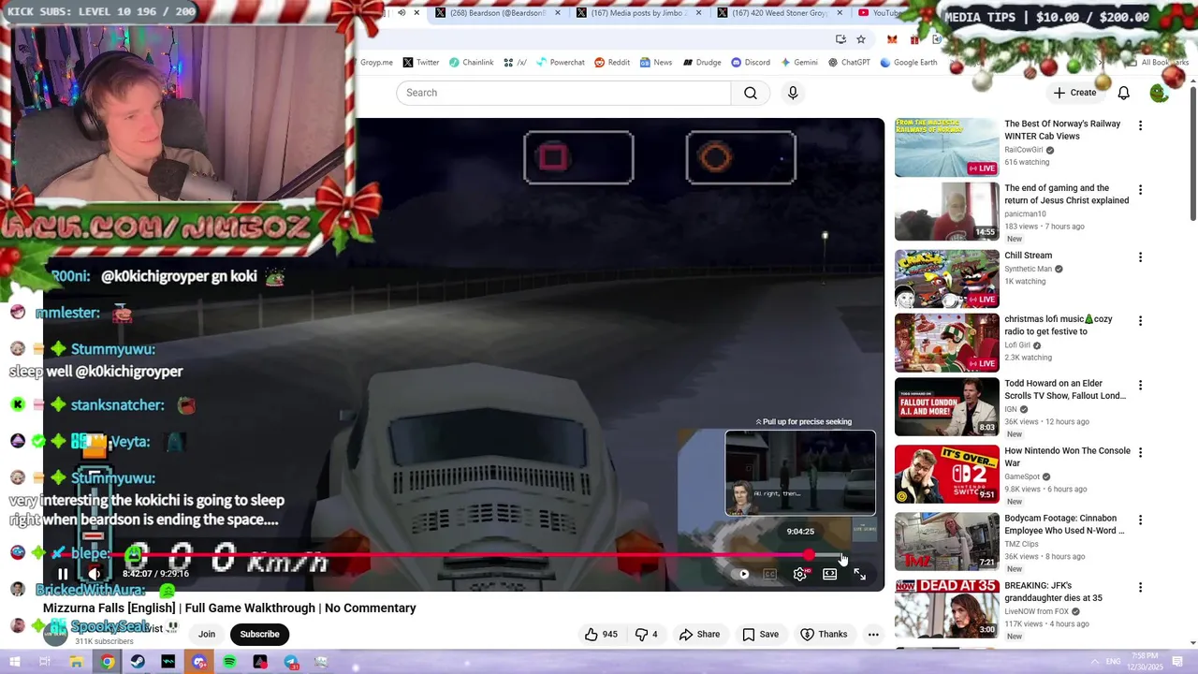The height and width of the screenshot is (674, 1198).
Task: Bookmark this page with the star icon
Action: (x=861, y=39)
